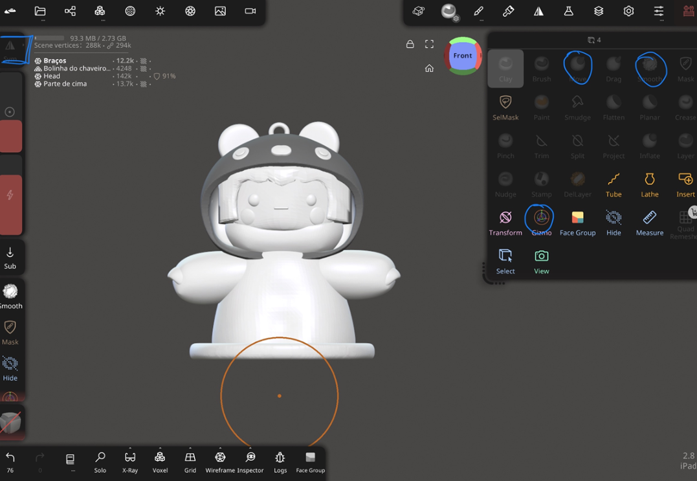Choose the DelLayer tool
The width and height of the screenshot is (697, 481).
click(x=577, y=185)
